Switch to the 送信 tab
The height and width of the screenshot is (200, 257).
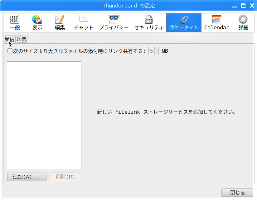21,39
